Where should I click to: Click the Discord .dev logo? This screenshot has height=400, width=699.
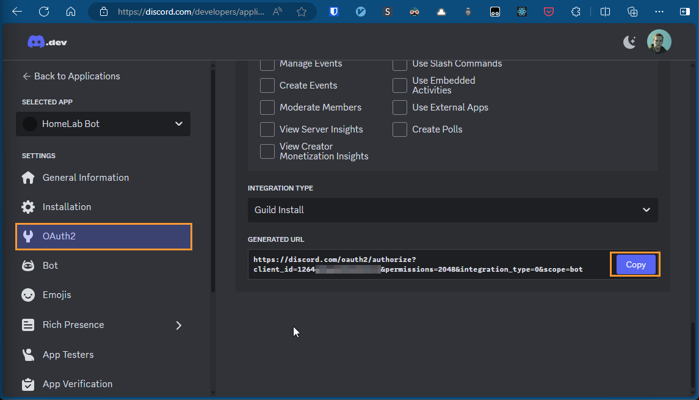[47, 42]
